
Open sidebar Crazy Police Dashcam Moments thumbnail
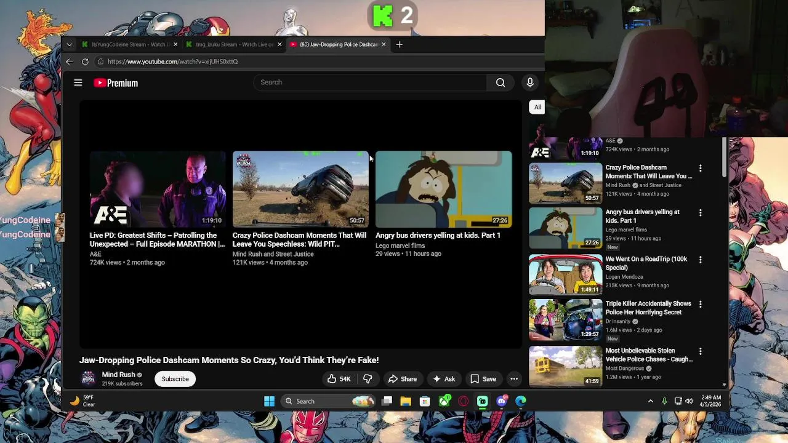tap(566, 183)
